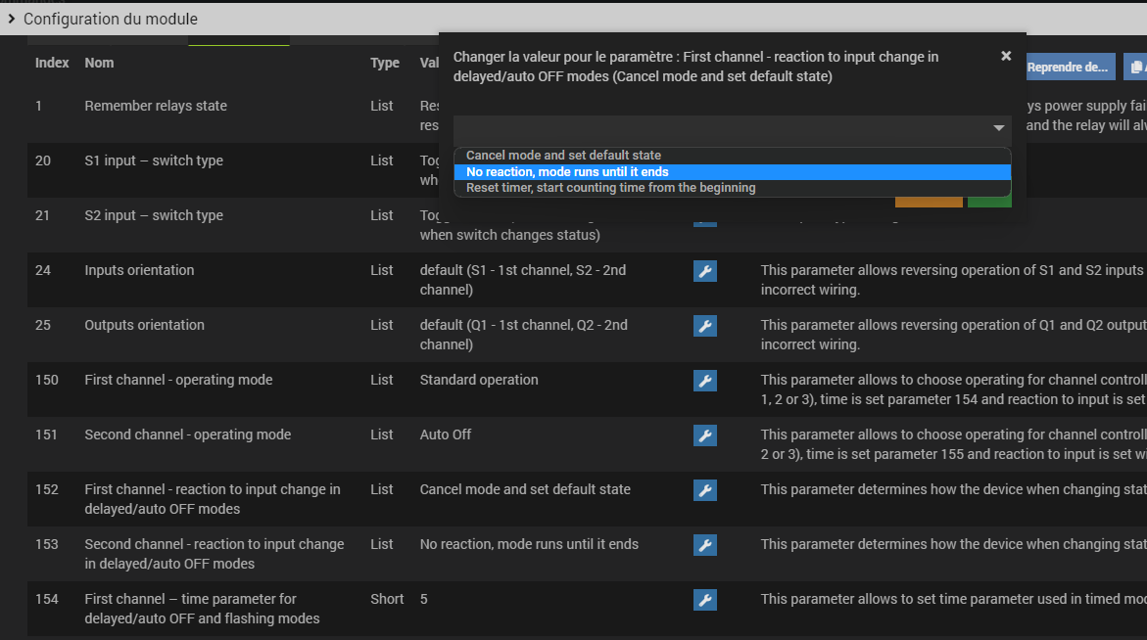Select "Cancel mode and set default state" option
The image size is (1147, 640).
(563, 156)
